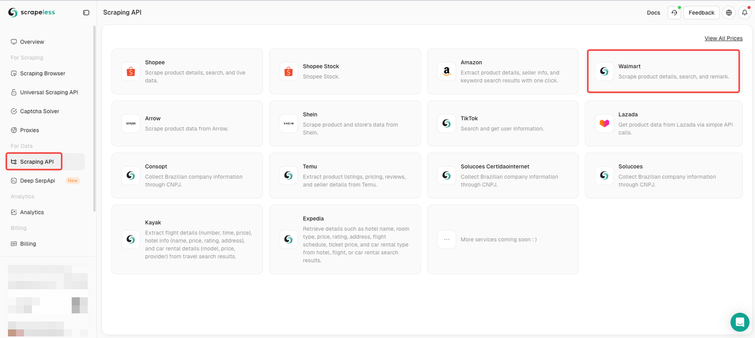Open the notifications bell
The width and height of the screenshot is (755, 338).
click(745, 12)
